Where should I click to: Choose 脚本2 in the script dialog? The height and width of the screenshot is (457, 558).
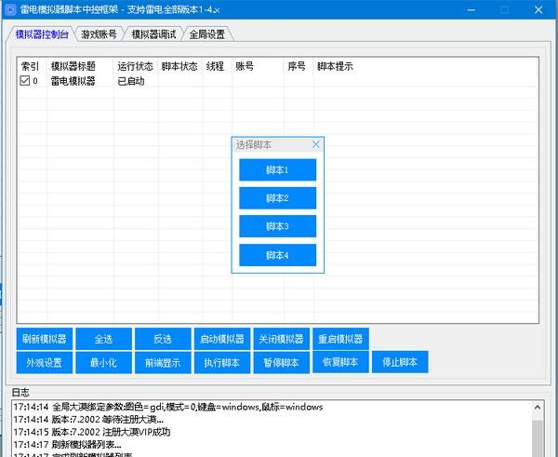277,198
